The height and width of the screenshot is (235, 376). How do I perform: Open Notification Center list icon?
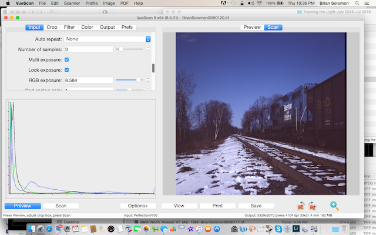pos(367,3)
